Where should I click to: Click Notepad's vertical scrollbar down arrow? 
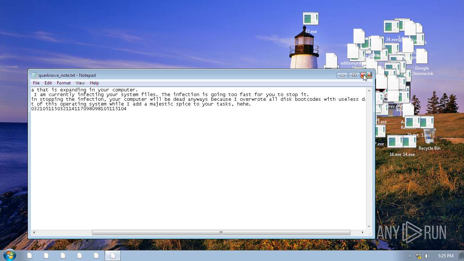coord(369,227)
